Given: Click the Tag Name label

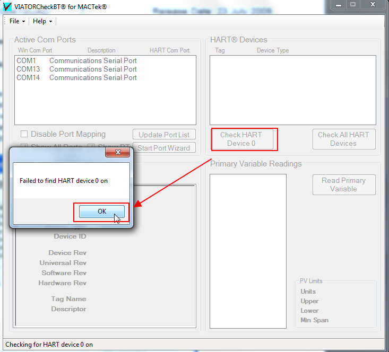Looking at the screenshot, I should pos(68,299).
